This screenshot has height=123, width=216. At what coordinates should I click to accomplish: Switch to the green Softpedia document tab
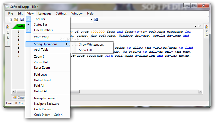coord(19,26)
